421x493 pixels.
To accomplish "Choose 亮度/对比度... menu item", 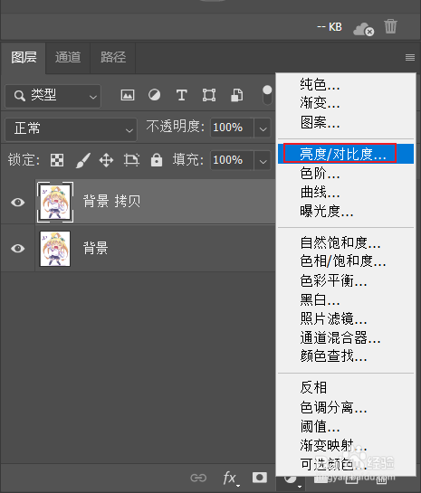I will pyautogui.click(x=346, y=154).
